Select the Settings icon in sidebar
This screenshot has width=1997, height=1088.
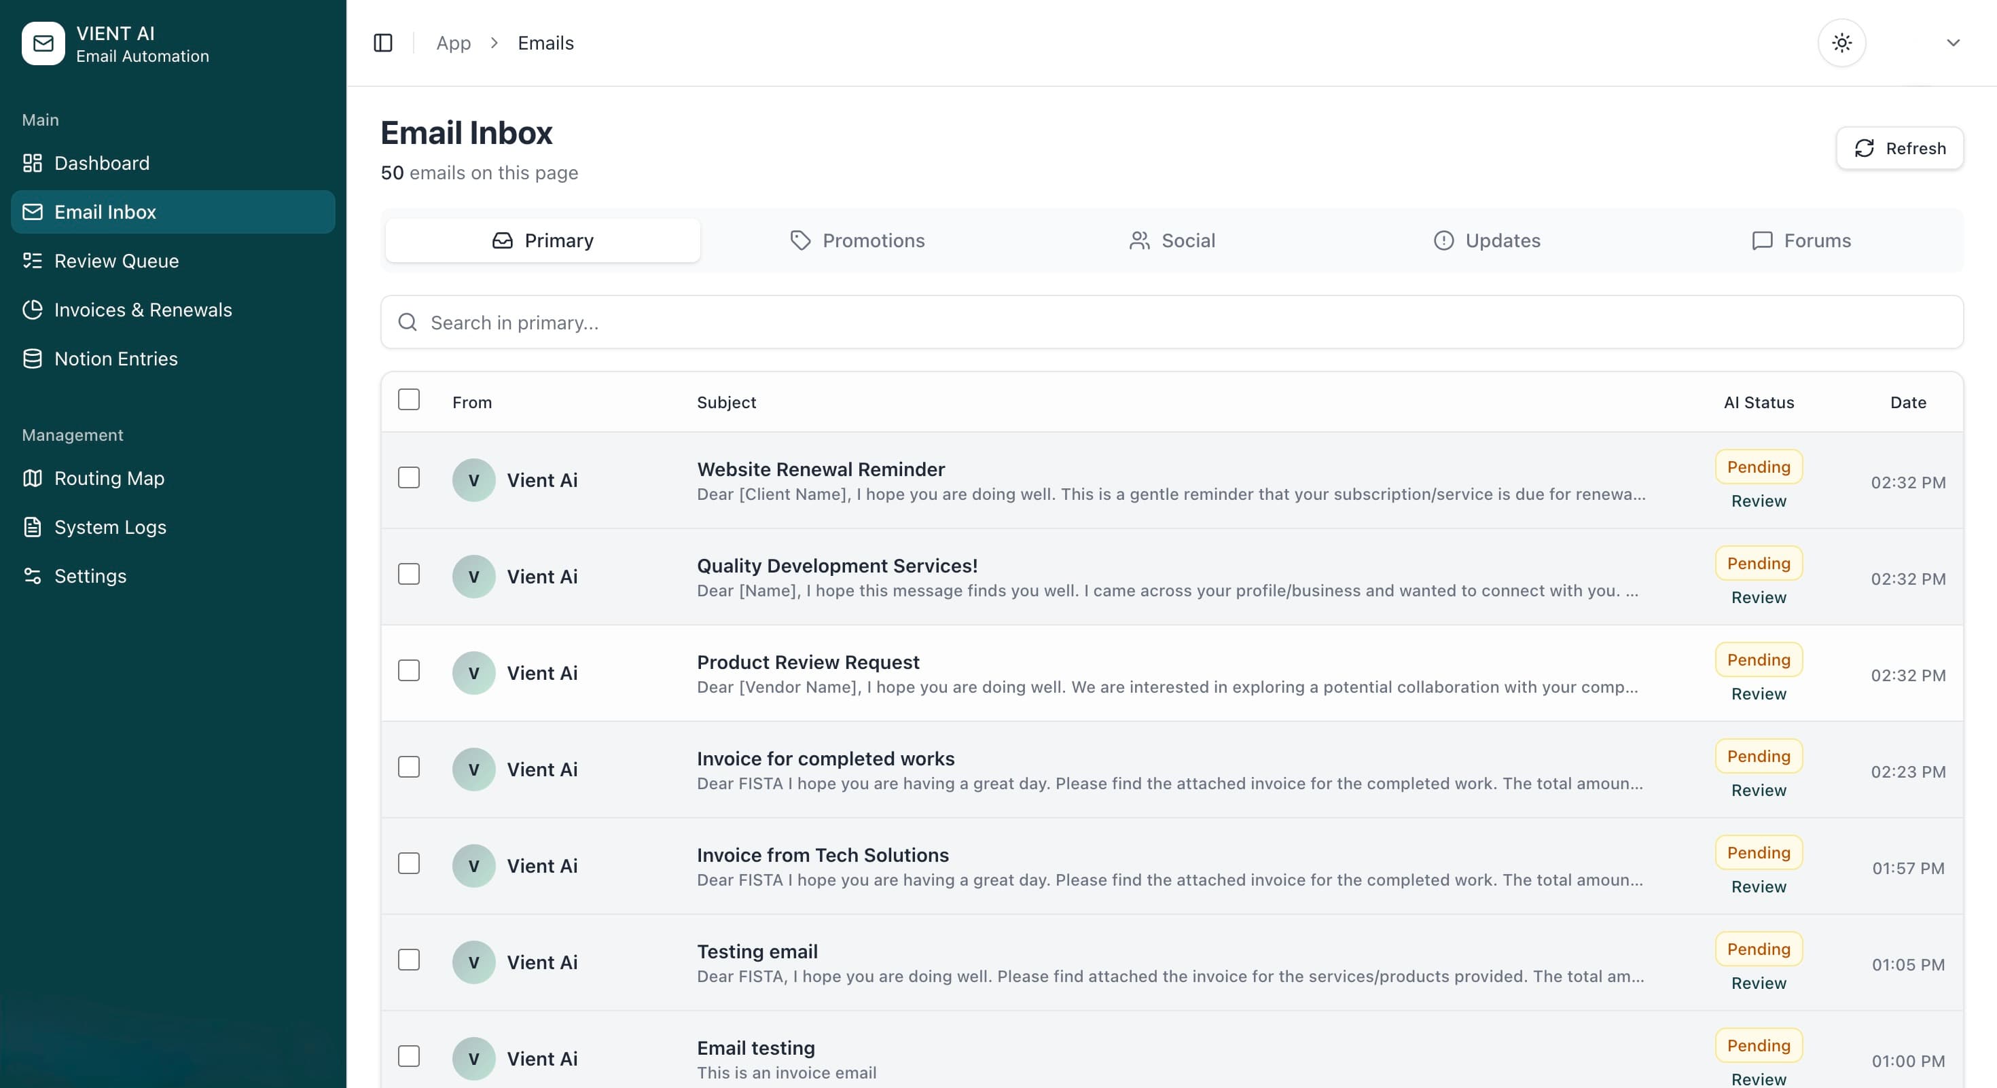coord(32,576)
